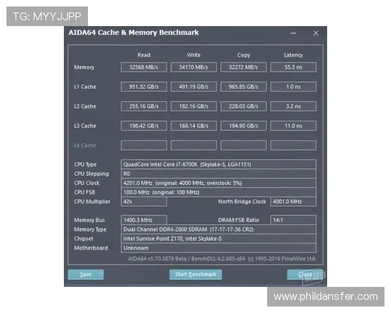Viewport: 391px width, 313px height.
Task: Click the DRAM:FSB Ratio value box
Action: 293,220
